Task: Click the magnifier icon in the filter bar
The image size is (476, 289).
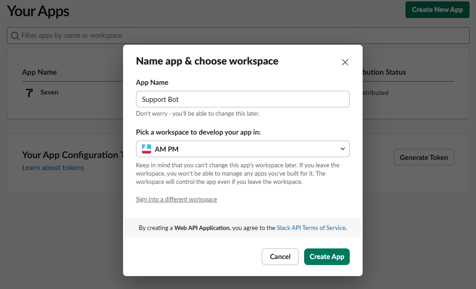Action: click(15, 35)
